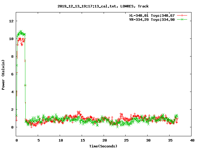This screenshot has width=198, height=149.
Task: Click the green legend line sample marker
Action: click(x=182, y=19)
